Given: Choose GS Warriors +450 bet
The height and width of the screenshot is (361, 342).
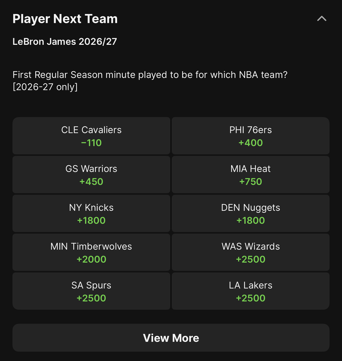Looking at the screenshot, I should tap(91, 175).
